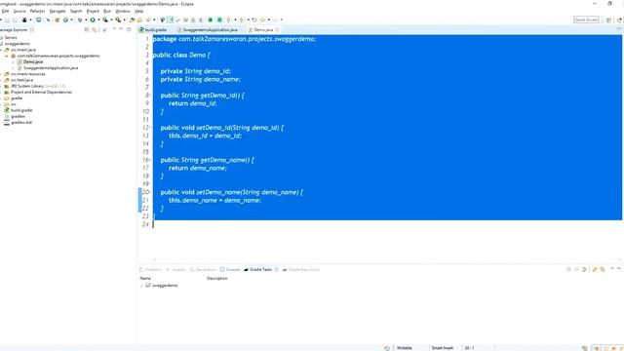Select the Servers project in explorer
The height and width of the screenshot is (351, 624).
11,37
